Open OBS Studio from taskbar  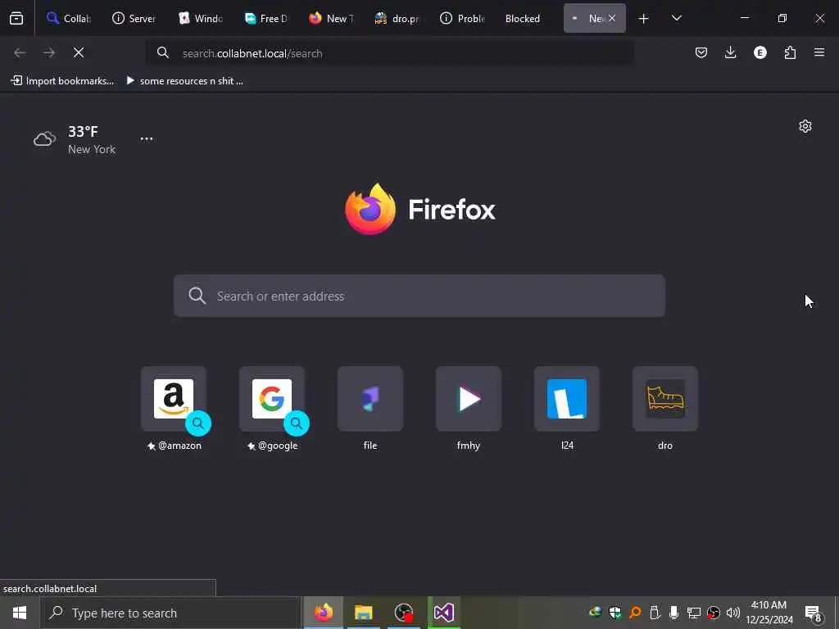pos(404,613)
